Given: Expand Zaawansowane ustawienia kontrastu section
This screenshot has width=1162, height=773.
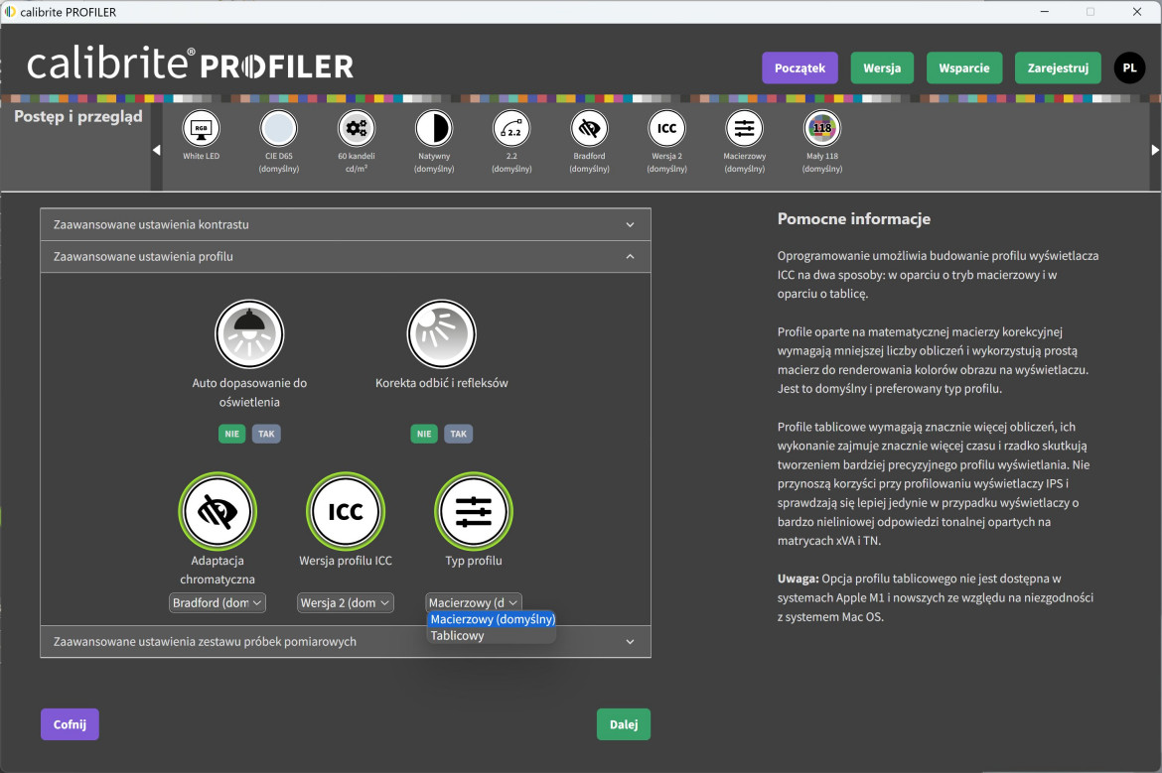Looking at the screenshot, I should [x=346, y=224].
